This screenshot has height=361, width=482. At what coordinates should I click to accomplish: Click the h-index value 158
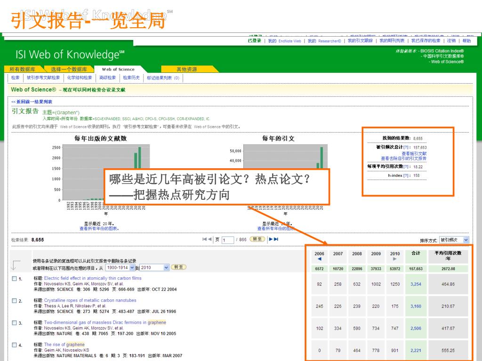point(416,176)
